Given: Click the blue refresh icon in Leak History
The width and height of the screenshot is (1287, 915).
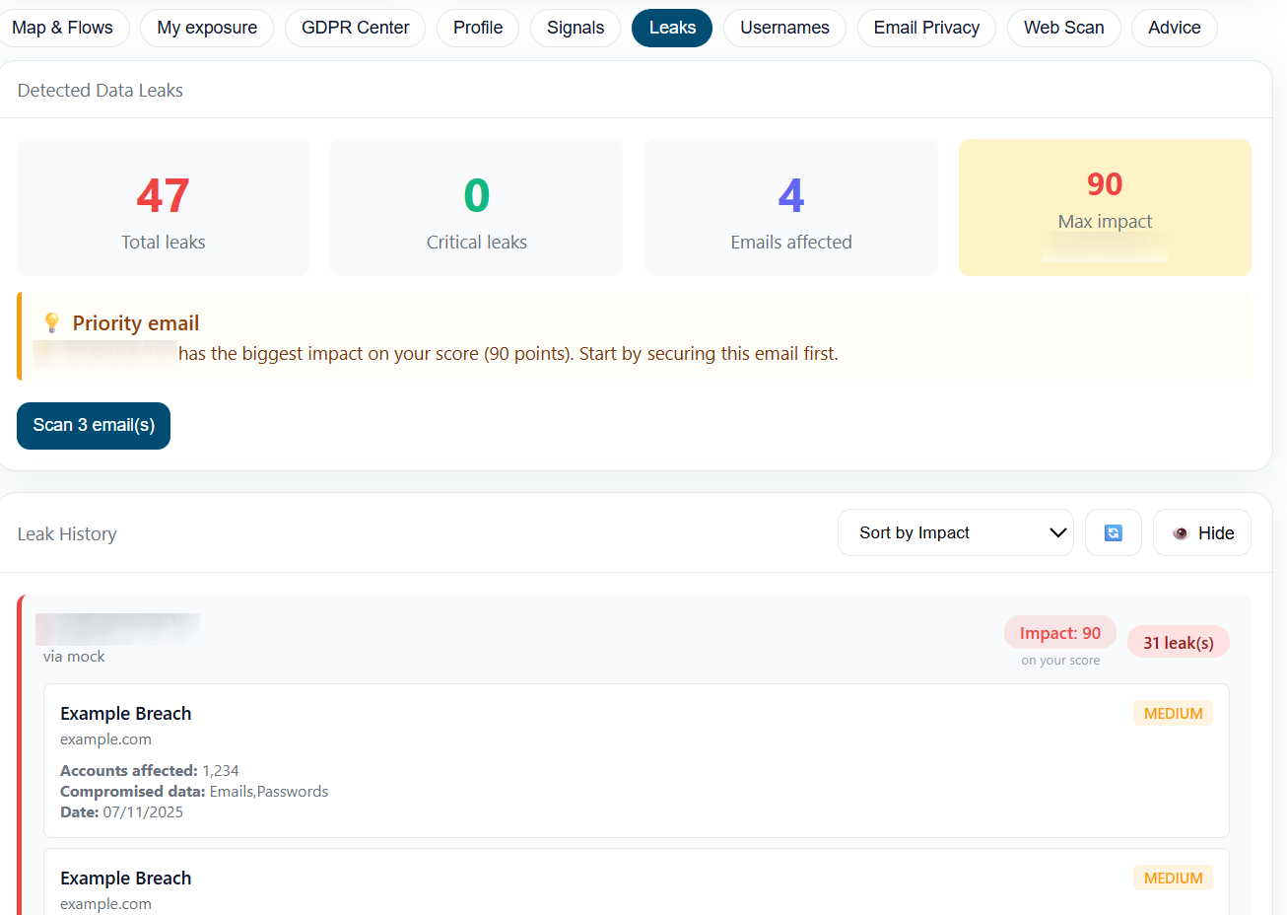Looking at the screenshot, I should click(x=1113, y=532).
